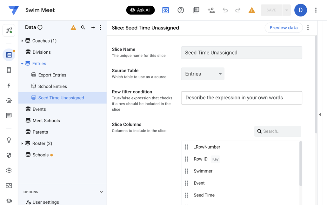Open the slice more options menu
The height and width of the screenshot is (205, 327).
point(308,28)
